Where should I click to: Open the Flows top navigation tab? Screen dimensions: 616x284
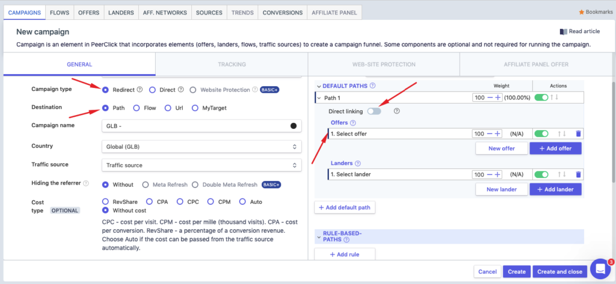[x=59, y=12]
